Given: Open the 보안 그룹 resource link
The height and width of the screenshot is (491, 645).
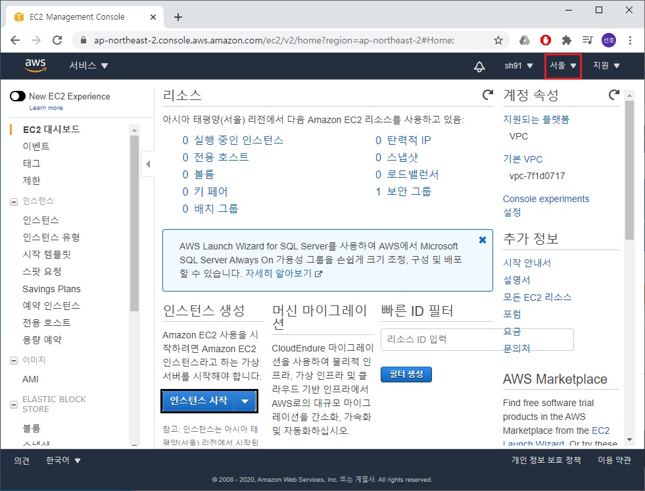Looking at the screenshot, I should pyautogui.click(x=409, y=192).
